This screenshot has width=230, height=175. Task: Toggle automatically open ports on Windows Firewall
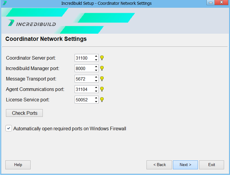point(9,128)
